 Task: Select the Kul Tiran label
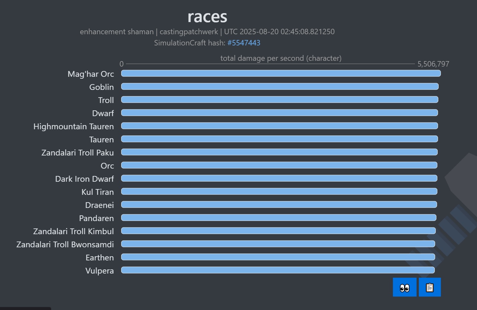(x=98, y=192)
